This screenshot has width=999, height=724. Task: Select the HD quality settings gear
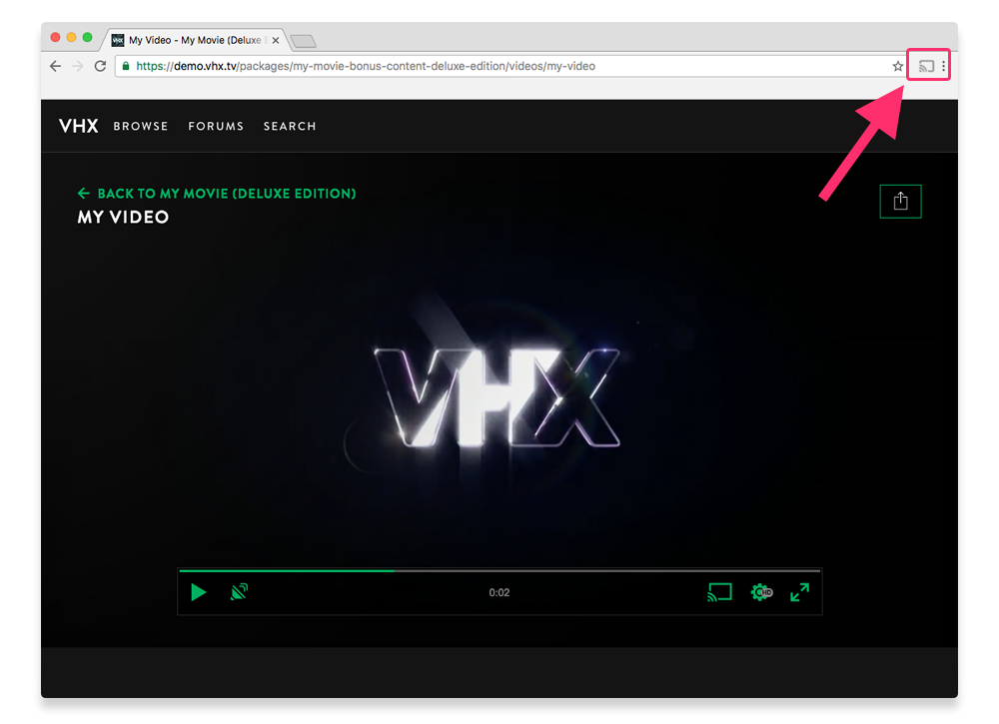point(760,591)
